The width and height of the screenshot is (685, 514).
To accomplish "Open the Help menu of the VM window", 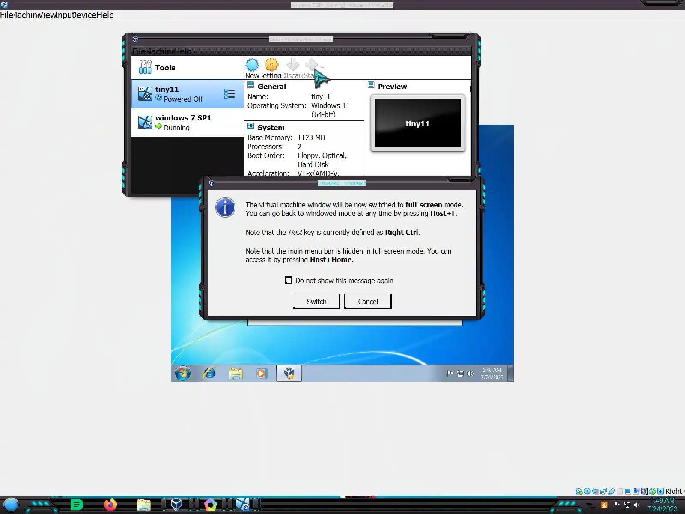I will point(105,15).
